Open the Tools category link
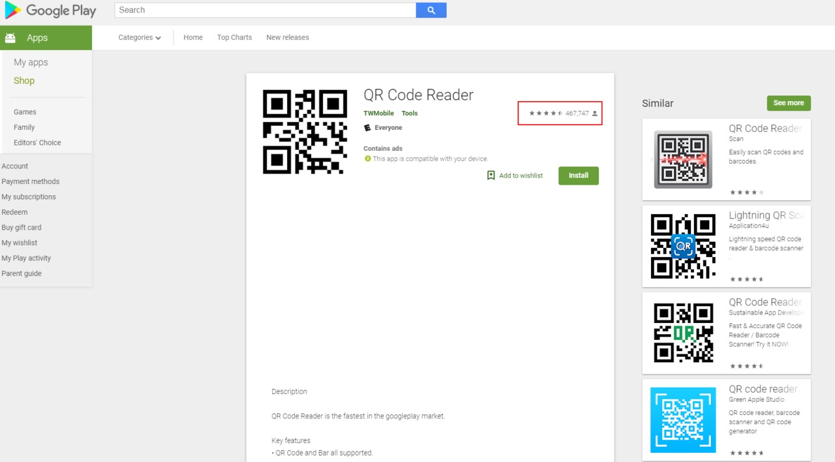The width and height of the screenshot is (835, 462). tap(410, 114)
